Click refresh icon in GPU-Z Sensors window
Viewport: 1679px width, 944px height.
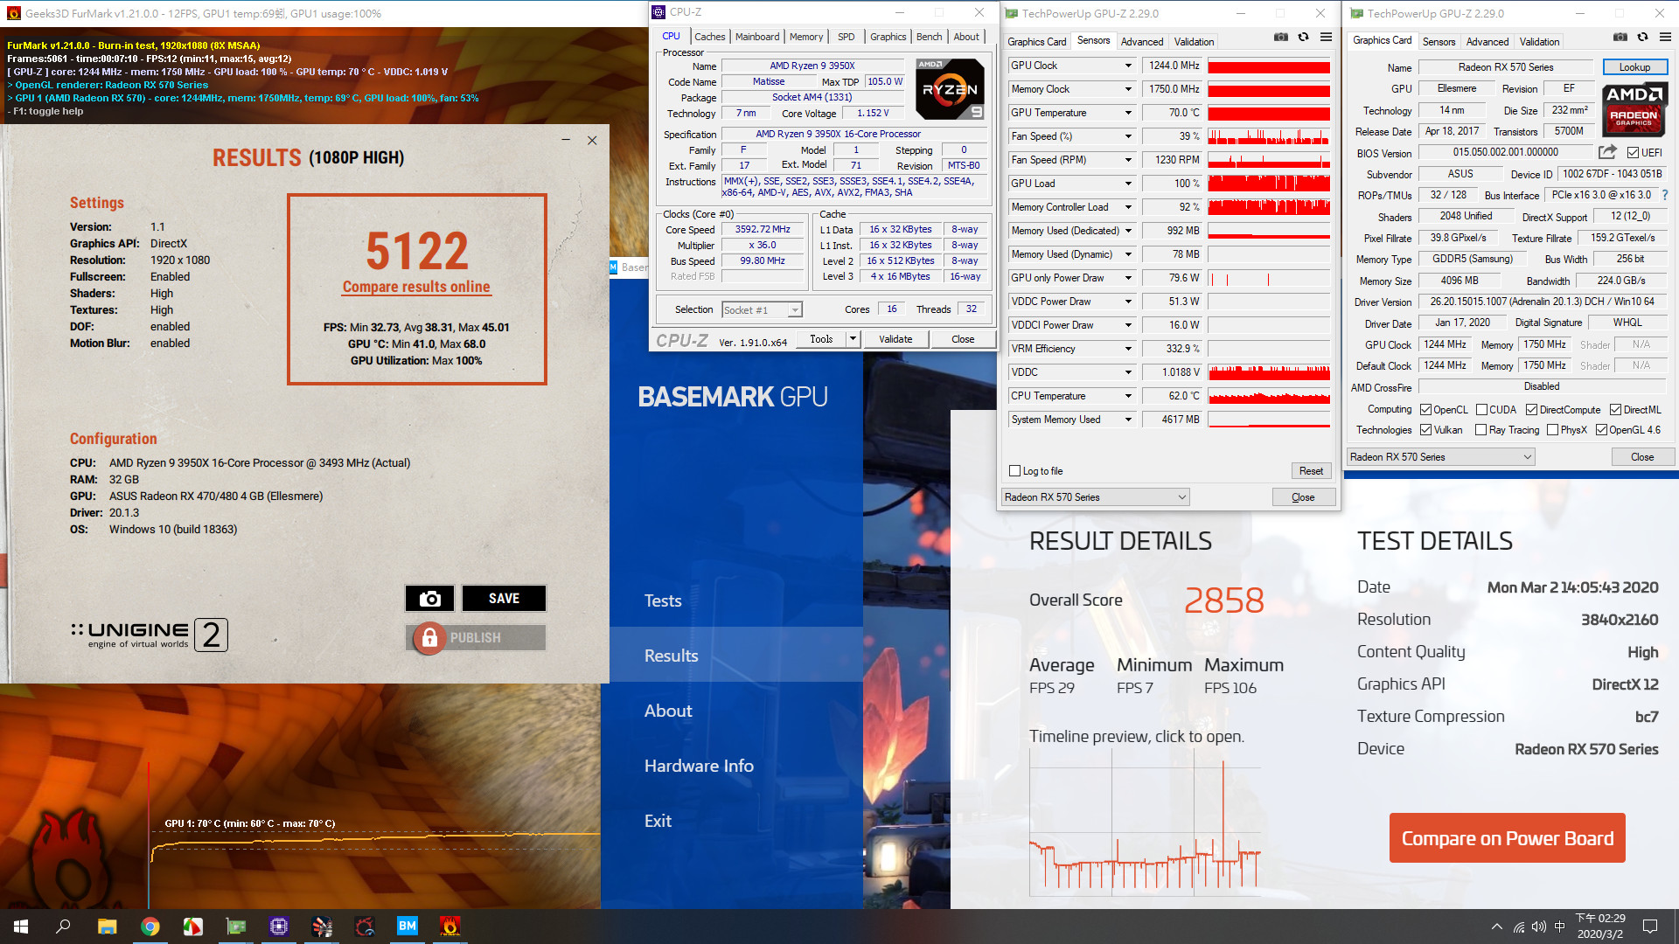(x=1303, y=38)
